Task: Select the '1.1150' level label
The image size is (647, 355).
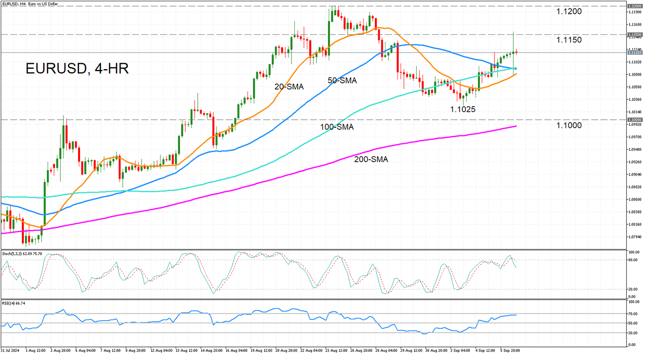Action: [x=569, y=40]
